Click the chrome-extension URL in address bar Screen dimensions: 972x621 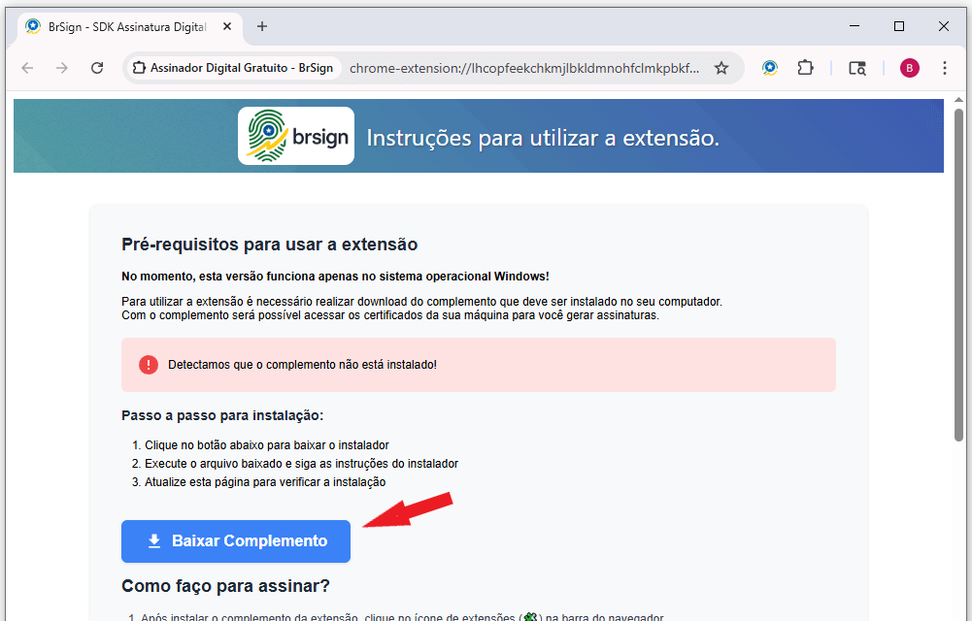coord(524,68)
